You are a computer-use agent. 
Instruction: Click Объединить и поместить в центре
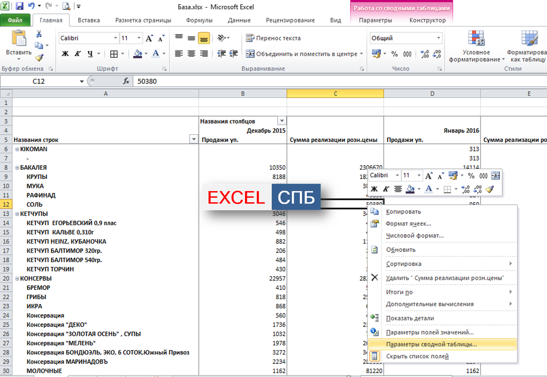coord(302,54)
